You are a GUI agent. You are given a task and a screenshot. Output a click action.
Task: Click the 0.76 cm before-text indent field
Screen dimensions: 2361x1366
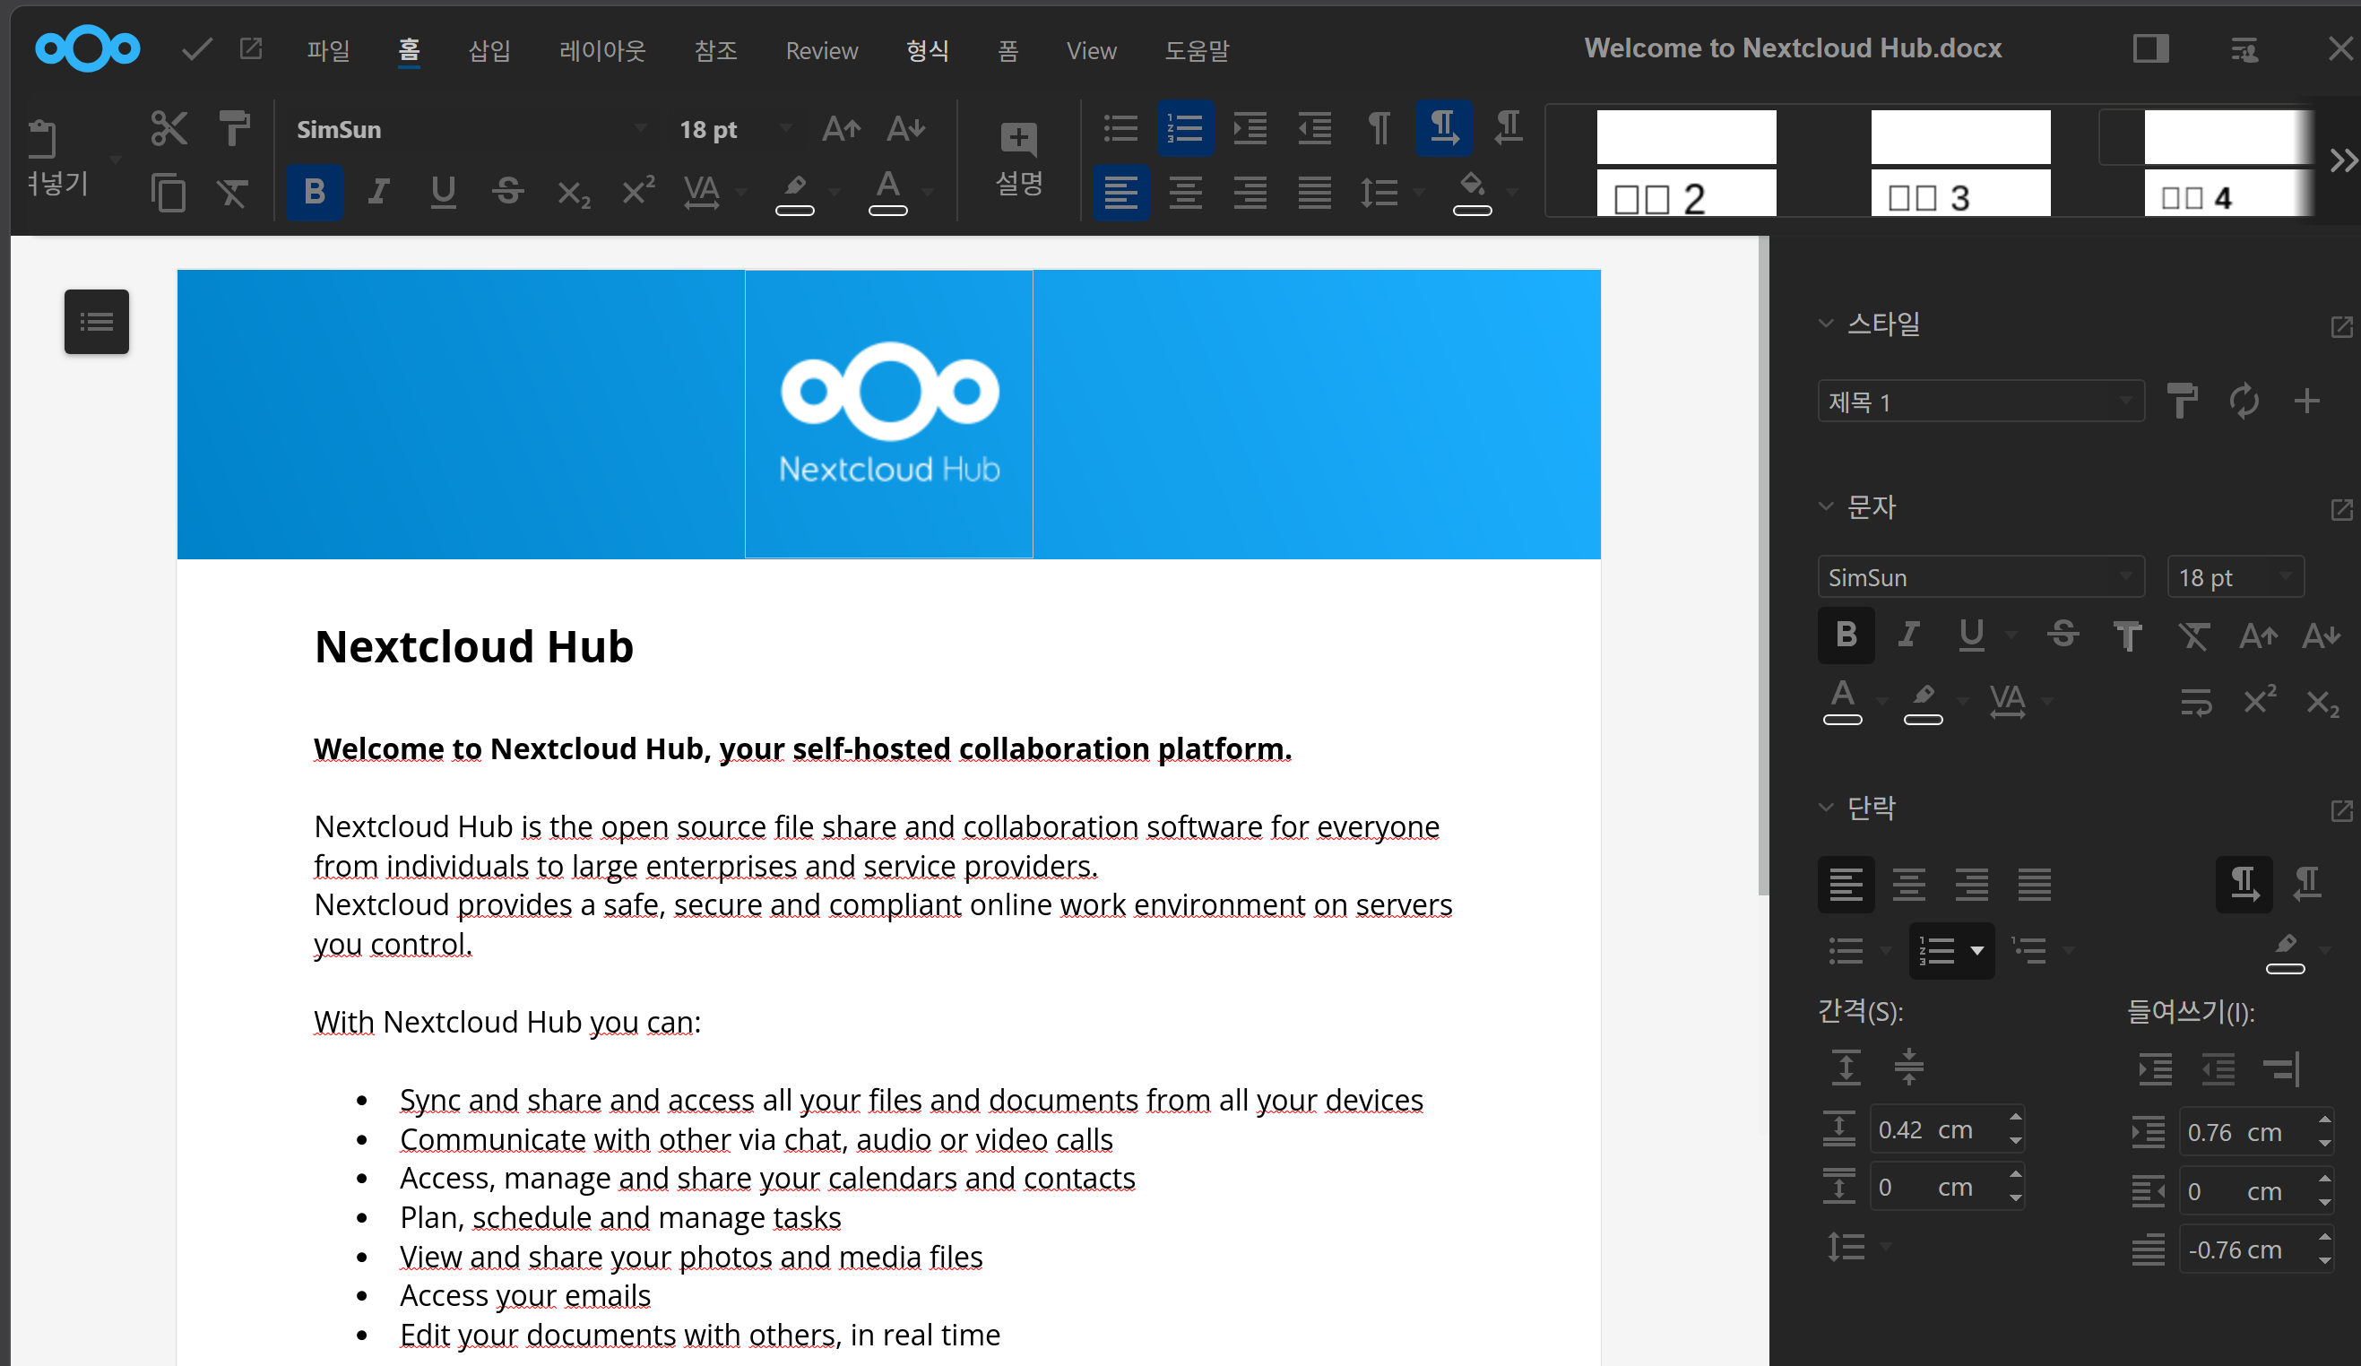pos(2256,1132)
